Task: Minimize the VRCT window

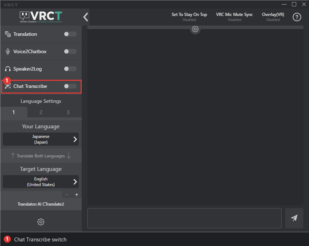Action: point(284,4)
